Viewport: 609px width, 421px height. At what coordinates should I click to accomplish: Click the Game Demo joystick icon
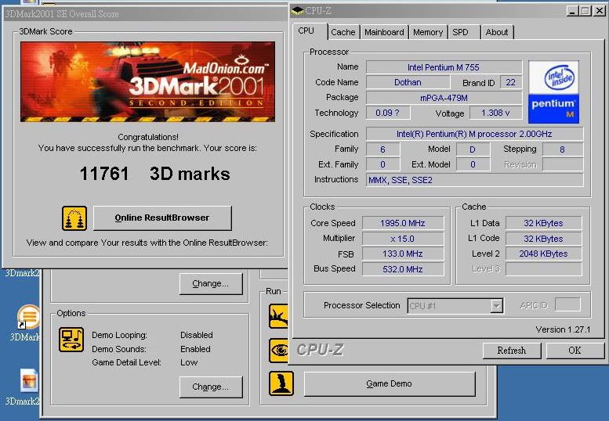coord(281,383)
